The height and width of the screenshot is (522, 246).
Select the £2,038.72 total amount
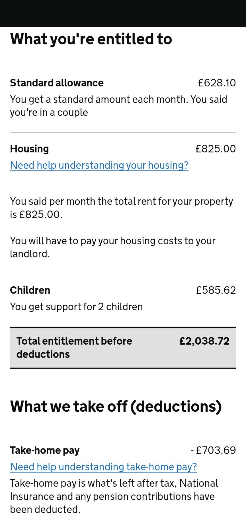(204, 341)
